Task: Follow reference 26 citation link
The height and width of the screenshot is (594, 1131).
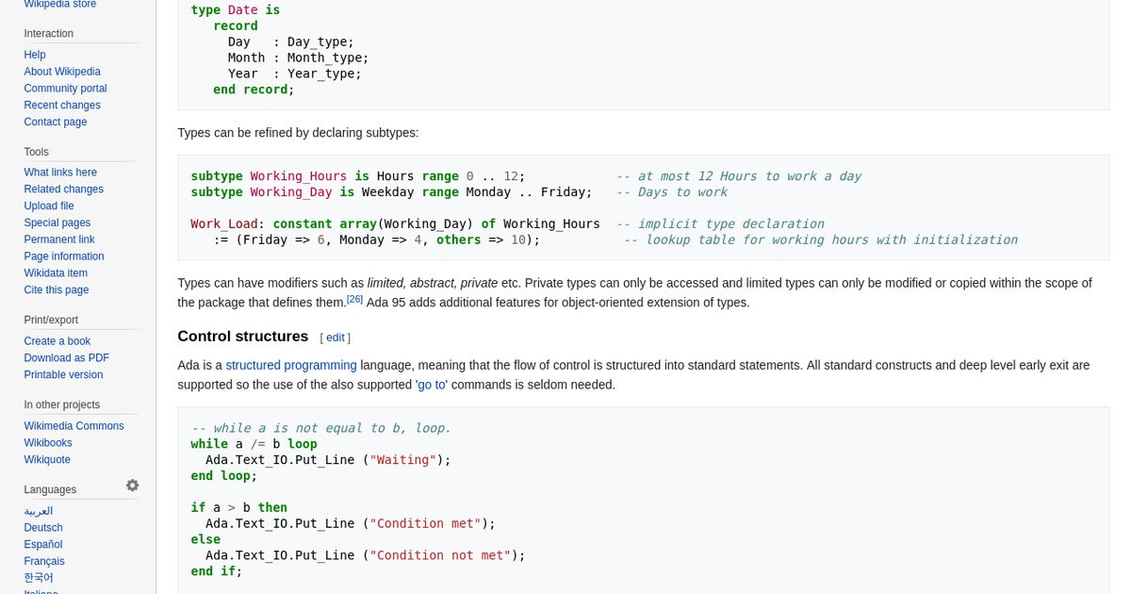Action: point(354,298)
